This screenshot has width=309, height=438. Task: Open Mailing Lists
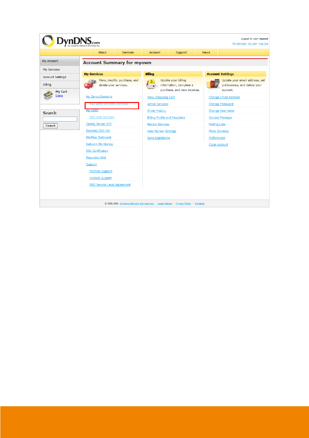[x=217, y=124]
